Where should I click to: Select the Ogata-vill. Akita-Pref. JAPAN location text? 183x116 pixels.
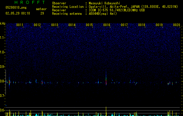(x=133, y=7)
